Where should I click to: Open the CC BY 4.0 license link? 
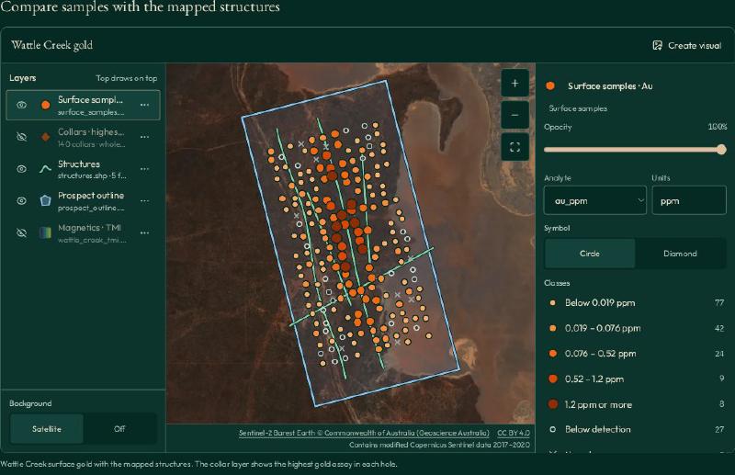coord(514,433)
